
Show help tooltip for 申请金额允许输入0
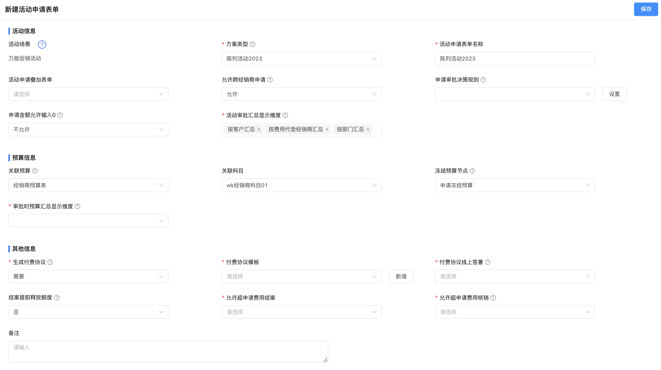pyautogui.click(x=60, y=115)
